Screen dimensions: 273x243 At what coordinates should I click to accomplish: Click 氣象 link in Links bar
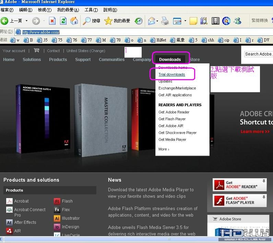click(177, 40)
